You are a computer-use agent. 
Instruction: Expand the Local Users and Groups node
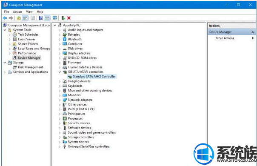coord(10,49)
